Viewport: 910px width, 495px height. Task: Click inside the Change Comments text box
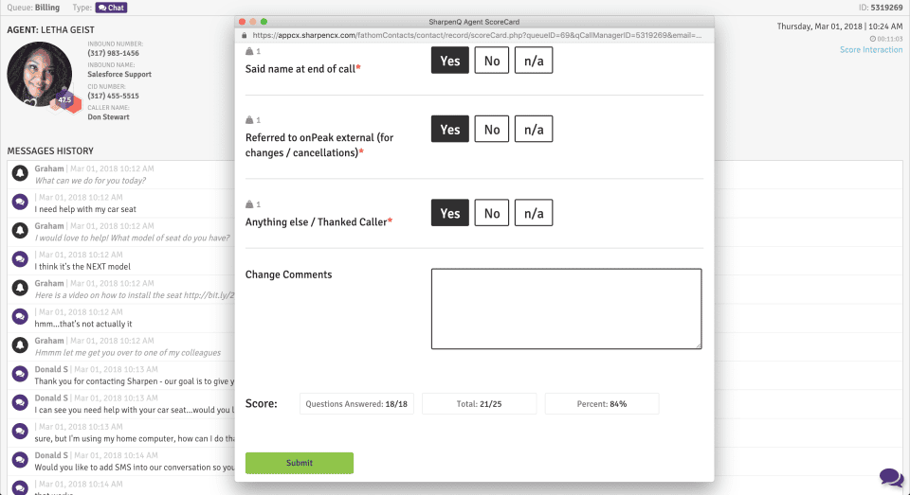[x=567, y=309]
